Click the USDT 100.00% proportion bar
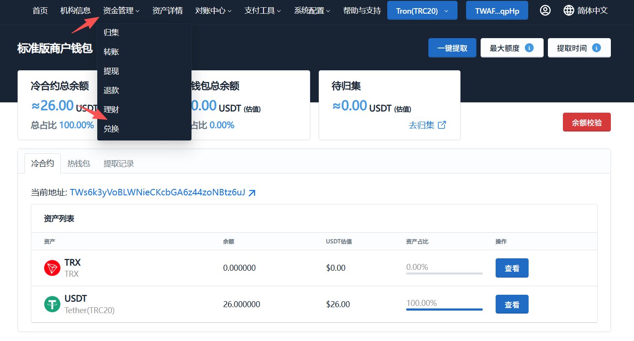The width and height of the screenshot is (634, 341). click(x=444, y=309)
